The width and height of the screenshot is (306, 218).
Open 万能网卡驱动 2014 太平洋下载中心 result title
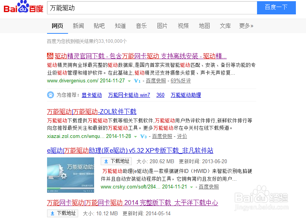[133, 202]
